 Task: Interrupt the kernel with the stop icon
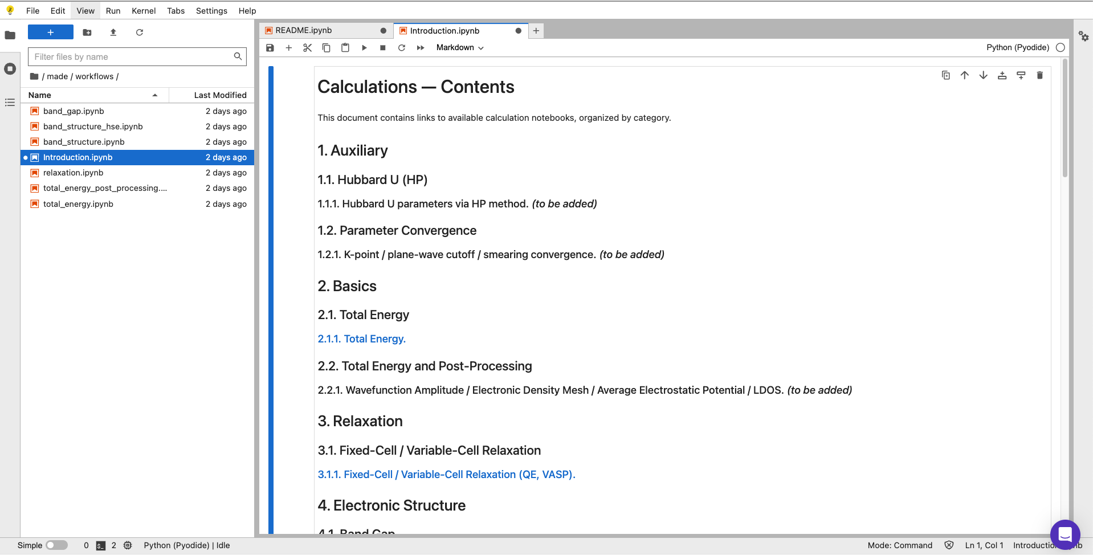[383, 48]
